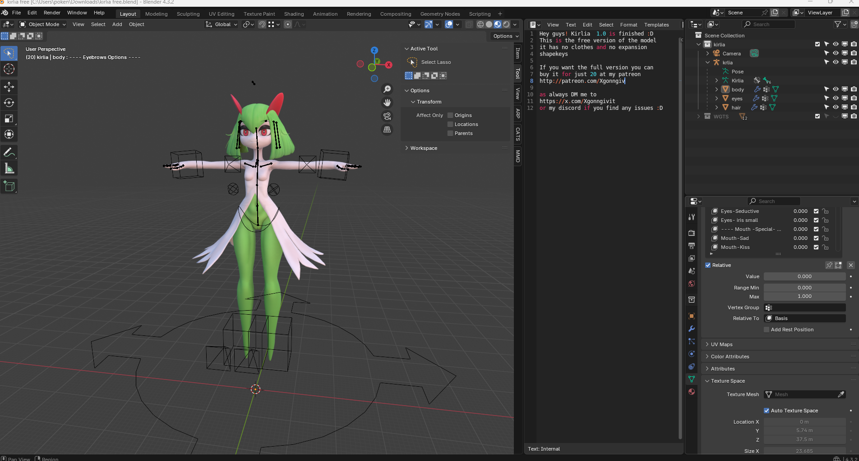
Task: Adjust the shape key Value slider
Action: pos(804,276)
